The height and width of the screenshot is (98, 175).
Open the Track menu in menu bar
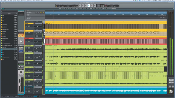point(14,1)
